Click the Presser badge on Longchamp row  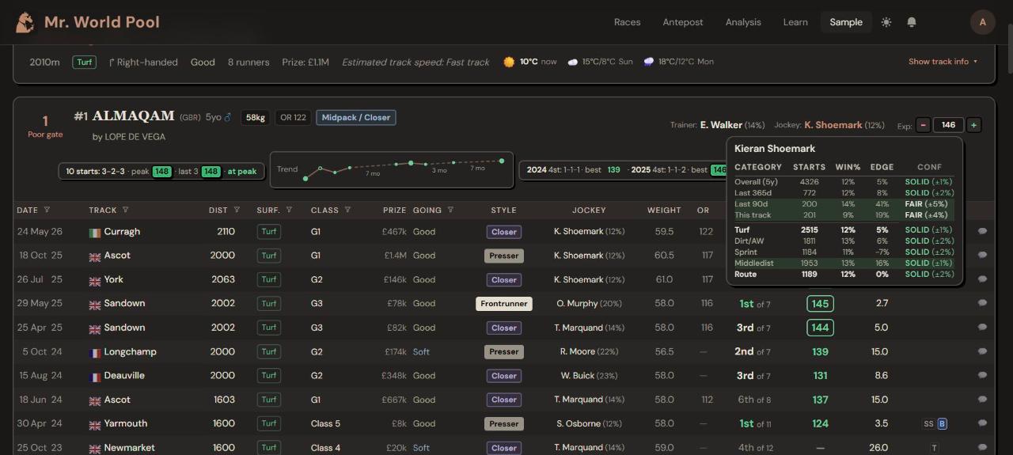click(503, 352)
